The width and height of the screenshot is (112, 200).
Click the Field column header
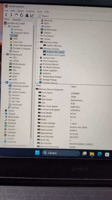point(38,86)
